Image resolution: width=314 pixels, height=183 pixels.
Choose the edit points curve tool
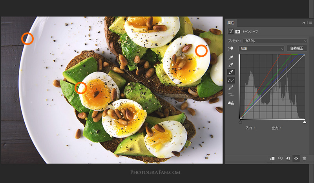[x=231, y=81]
